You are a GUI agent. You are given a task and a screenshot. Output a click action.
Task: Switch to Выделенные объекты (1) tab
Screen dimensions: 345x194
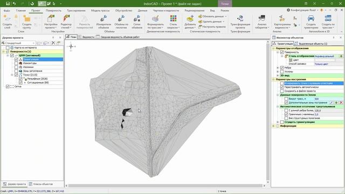(311, 44)
